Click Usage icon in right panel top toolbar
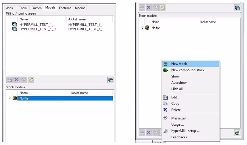Screen dimensions: 247x145 (162, 7)
